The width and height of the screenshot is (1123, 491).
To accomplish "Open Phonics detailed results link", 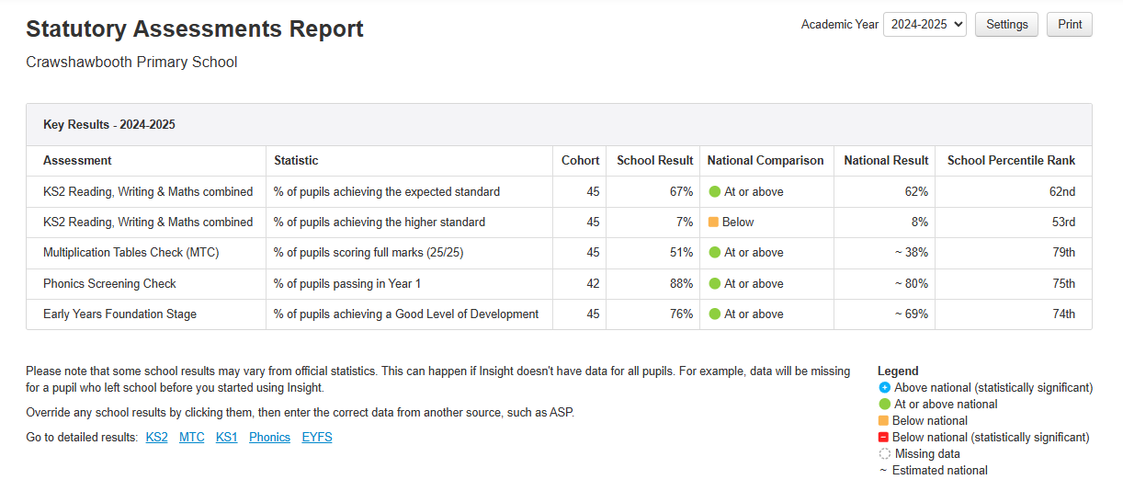I will 269,438.
